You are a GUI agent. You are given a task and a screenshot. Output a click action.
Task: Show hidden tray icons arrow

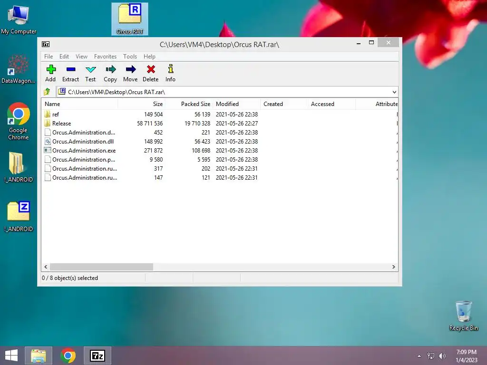point(419,356)
